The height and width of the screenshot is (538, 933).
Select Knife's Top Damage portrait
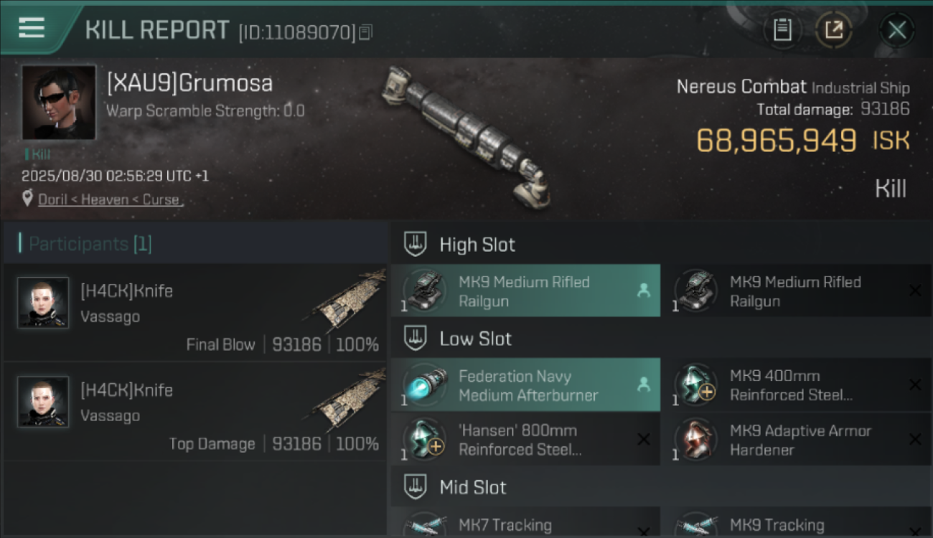pyautogui.click(x=43, y=402)
